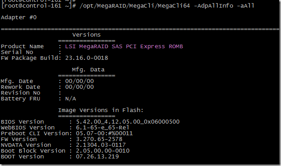Click the Battery FRU value N/A

click(71, 99)
